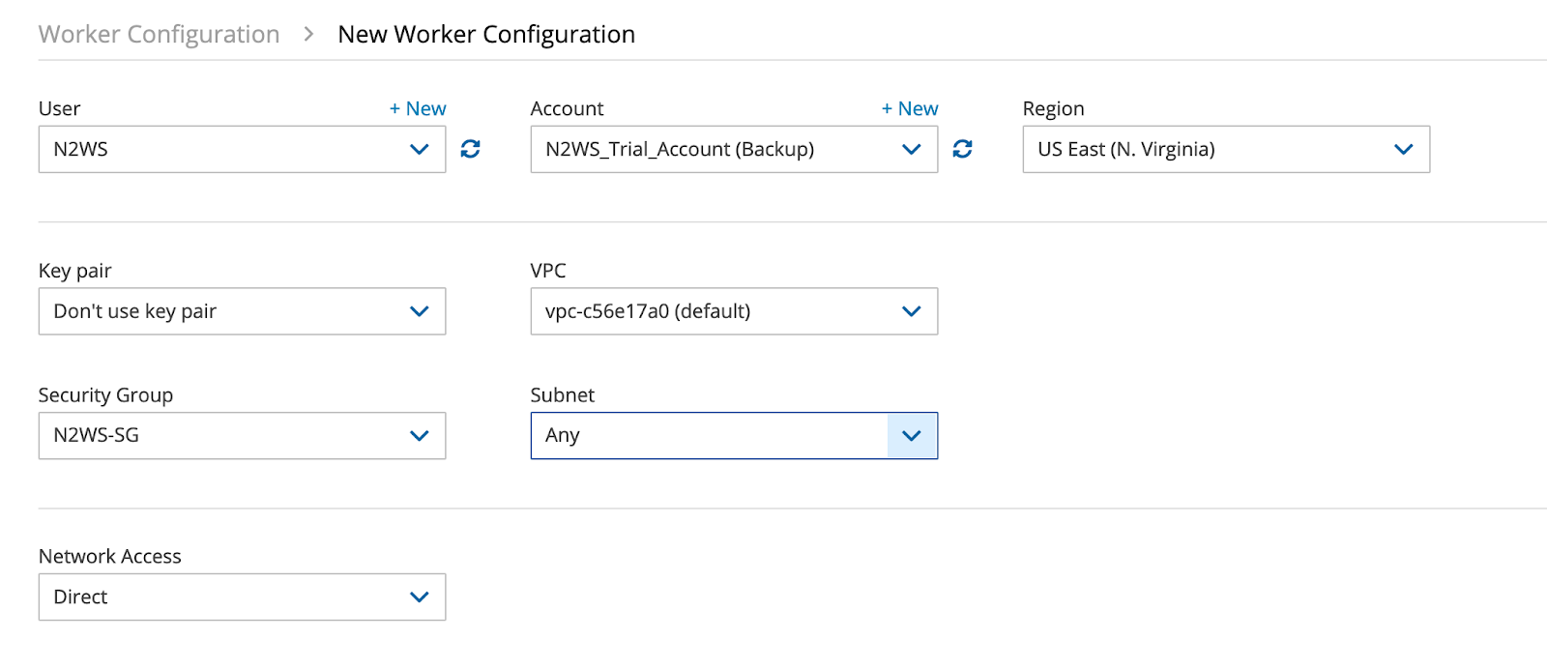This screenshot has width=1547, height=669.
Task: Open Network Access dropdown set to Direct
Action: point(222,597)
